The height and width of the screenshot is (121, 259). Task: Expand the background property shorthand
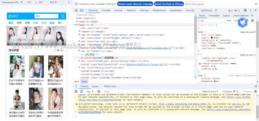click(217, 40)
